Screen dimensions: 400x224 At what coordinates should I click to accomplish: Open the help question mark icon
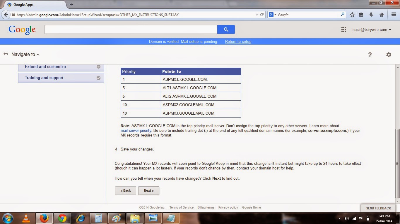[x=370, y=55]
